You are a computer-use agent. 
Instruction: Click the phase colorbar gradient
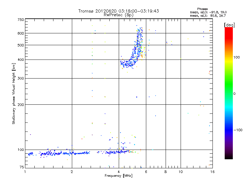click(x=229, y=93)
